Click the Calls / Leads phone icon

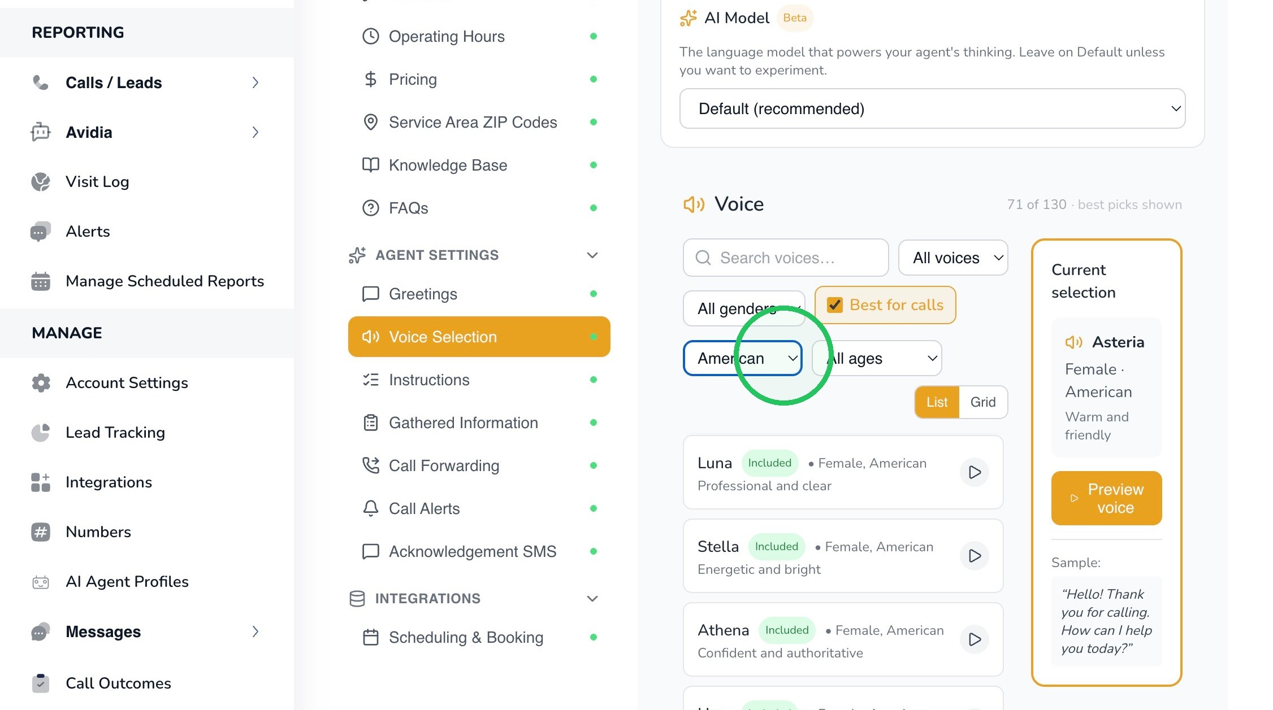pos(41,82)
